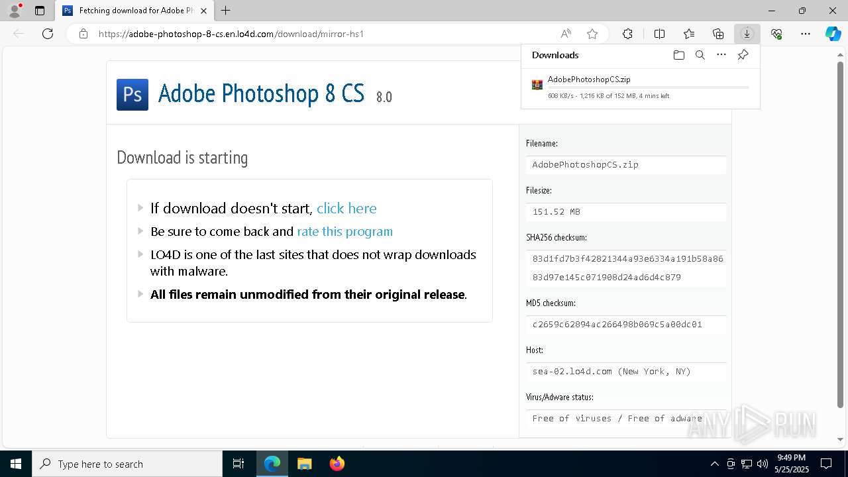Click the Photoshop Ps logo
848x477 pixels.
click(x=132, y=94)
